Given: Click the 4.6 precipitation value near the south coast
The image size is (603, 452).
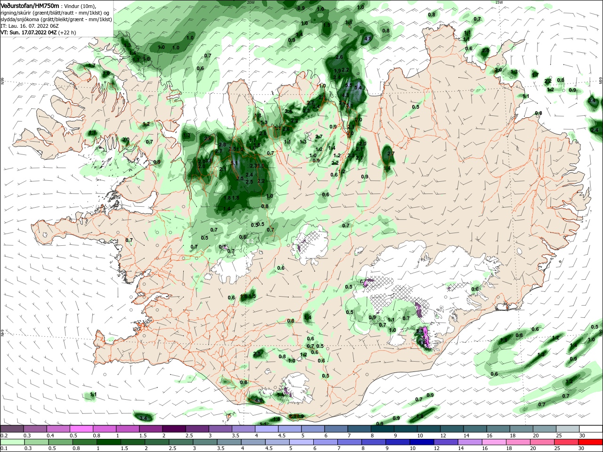Looking at the screenshot, I should [x=258, y=401].
